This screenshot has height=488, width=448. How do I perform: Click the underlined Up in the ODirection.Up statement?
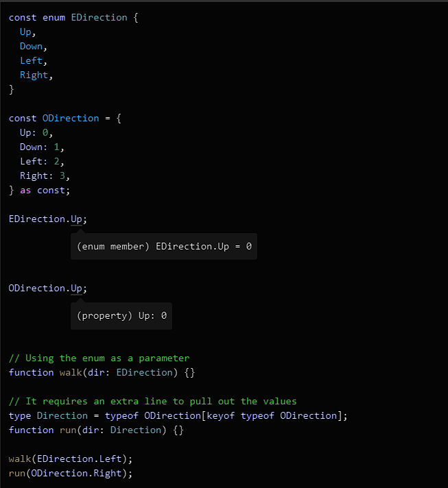[x=76, y=288]
